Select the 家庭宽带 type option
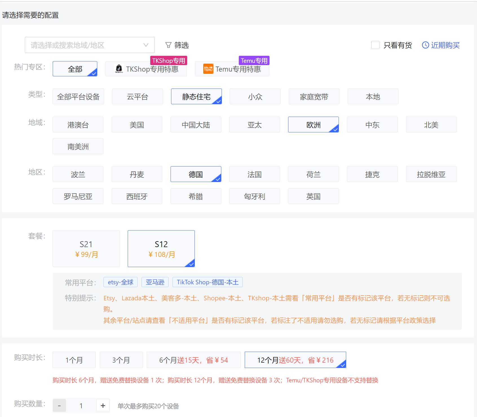 coord(314,97)
